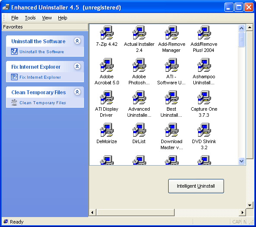Open the File menu
Screen dimensions: 256x227
point(15,18)
